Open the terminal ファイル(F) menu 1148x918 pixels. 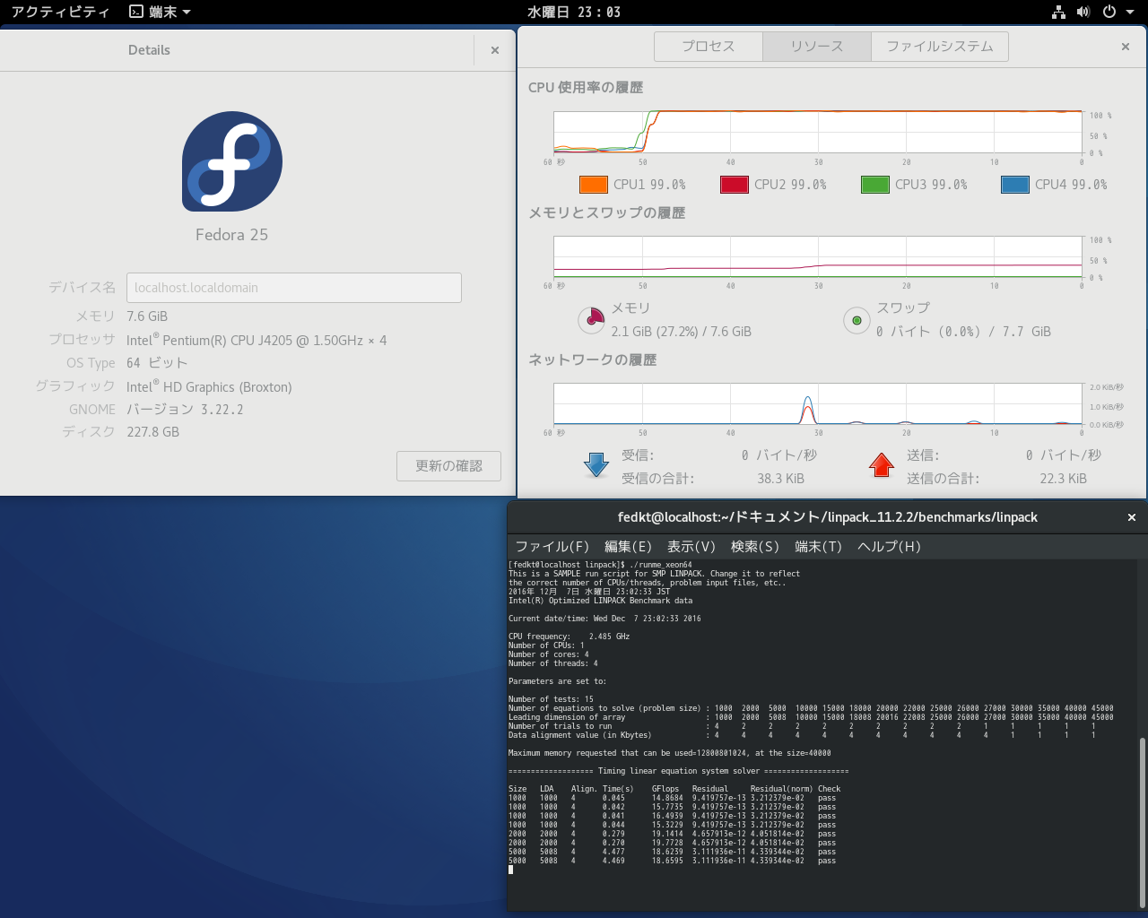click(552, 546)
